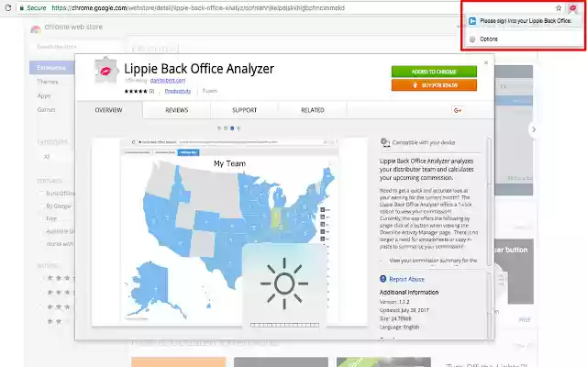Click the 'My Team' US map screenshot
Screen dimensions: 587x367
[229, 231]
